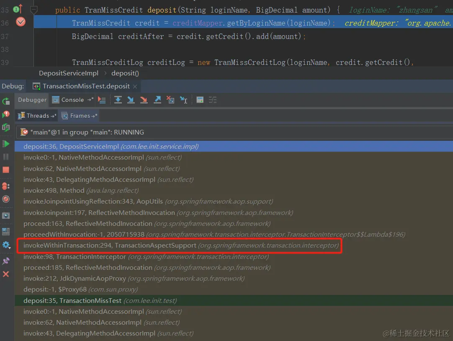Click the implementation gutter icon line 35

tap(18, 9)
